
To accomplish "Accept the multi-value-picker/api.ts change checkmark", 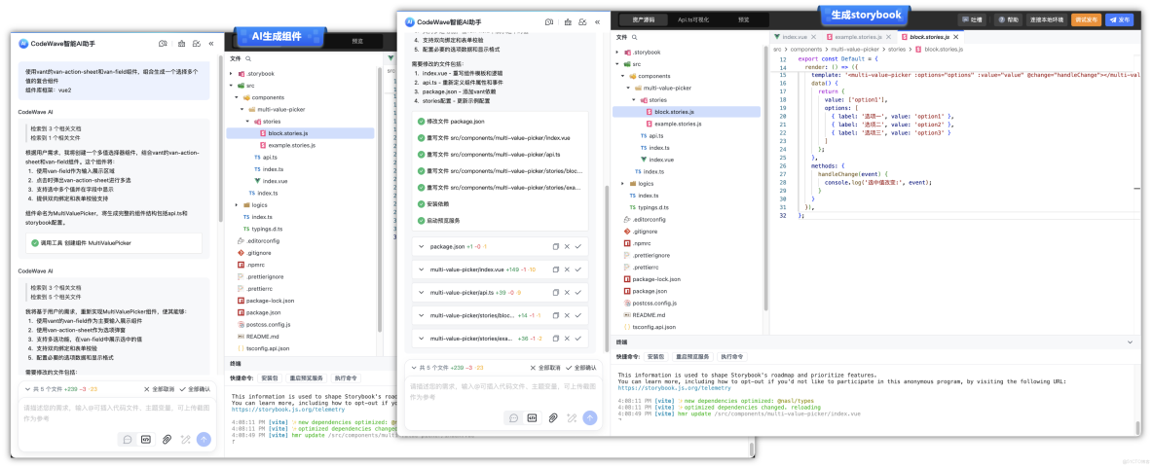I will [x=578, y=292].
